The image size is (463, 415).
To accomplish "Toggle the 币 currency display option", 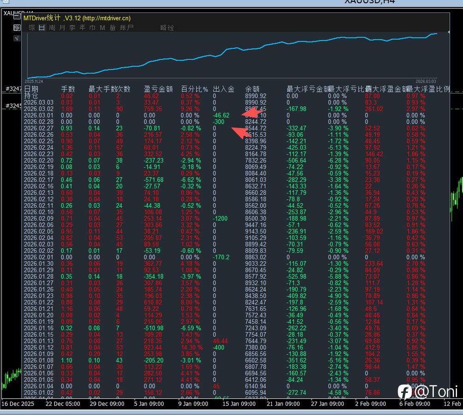I will 92,27.
